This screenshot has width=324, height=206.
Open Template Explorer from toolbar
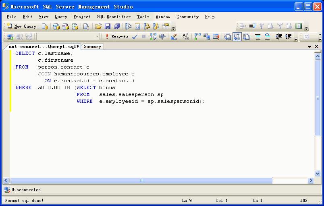click(156, 26)
